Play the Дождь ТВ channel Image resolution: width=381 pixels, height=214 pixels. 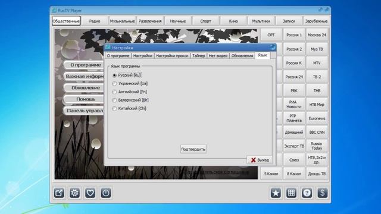[x=317, y=174]
